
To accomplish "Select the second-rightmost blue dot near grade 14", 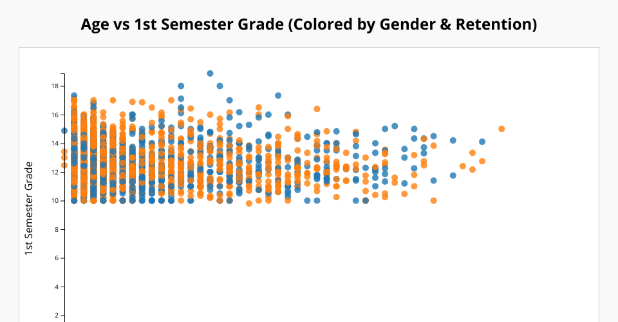I will pyautogui.click(x=453, y=140).
